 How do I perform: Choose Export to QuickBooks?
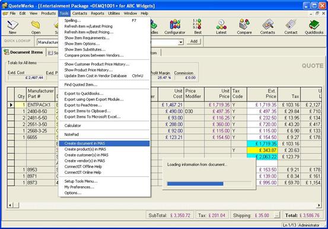coord(104,94)
